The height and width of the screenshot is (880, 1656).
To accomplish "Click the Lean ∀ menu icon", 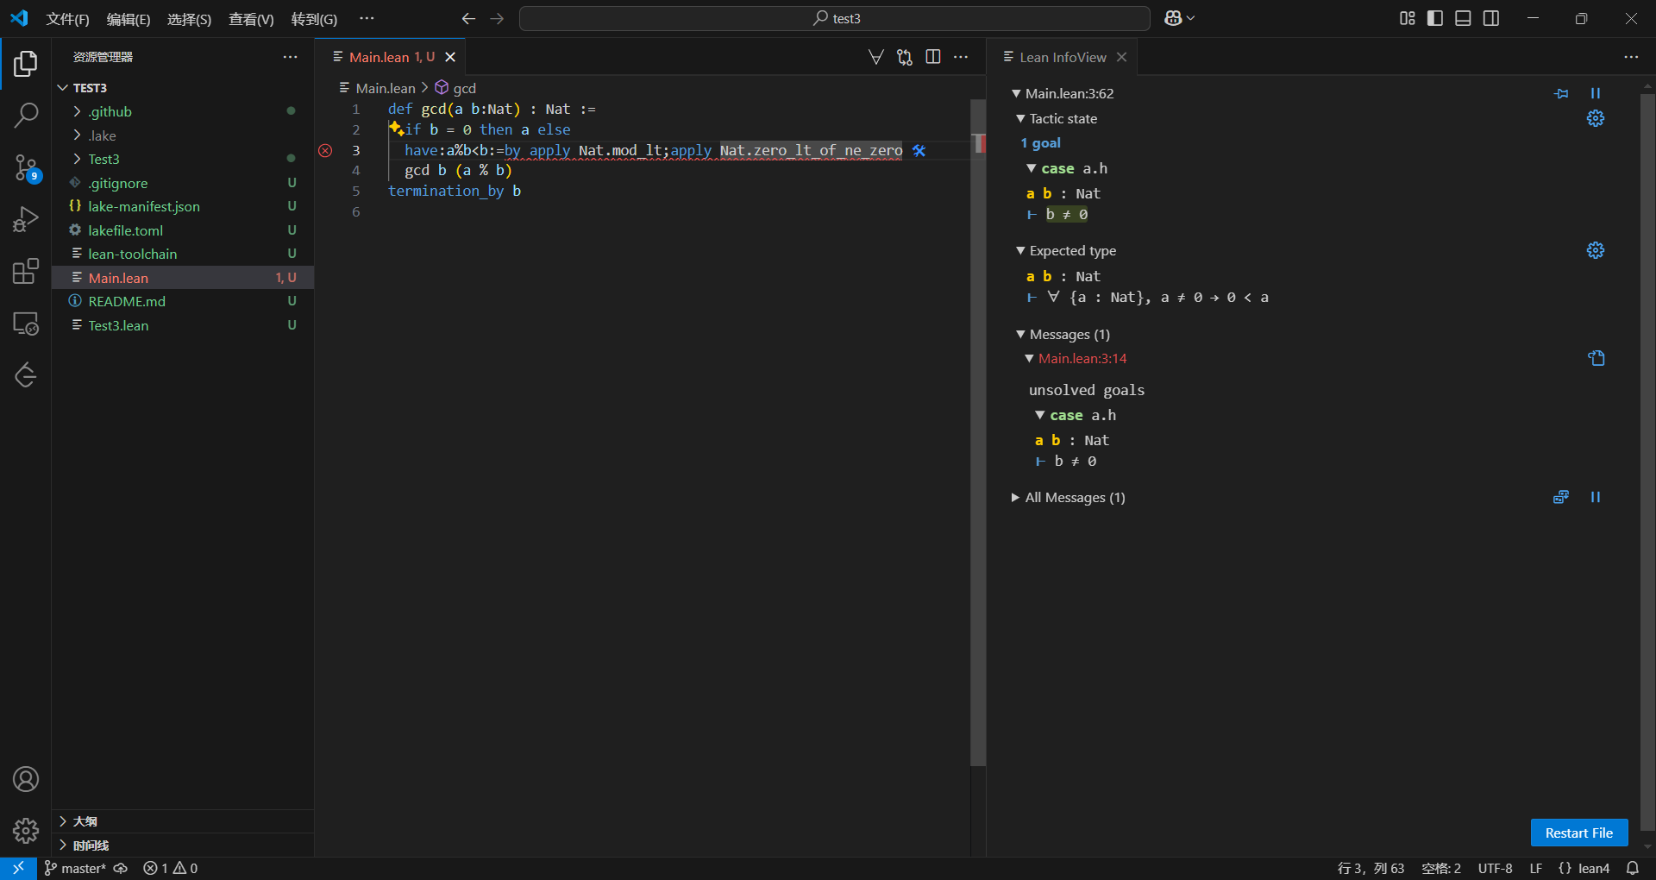I will point(875,57).
